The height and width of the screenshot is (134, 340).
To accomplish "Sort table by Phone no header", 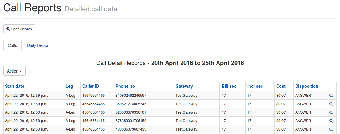I will pyautogui.click(x=125, y=86).
